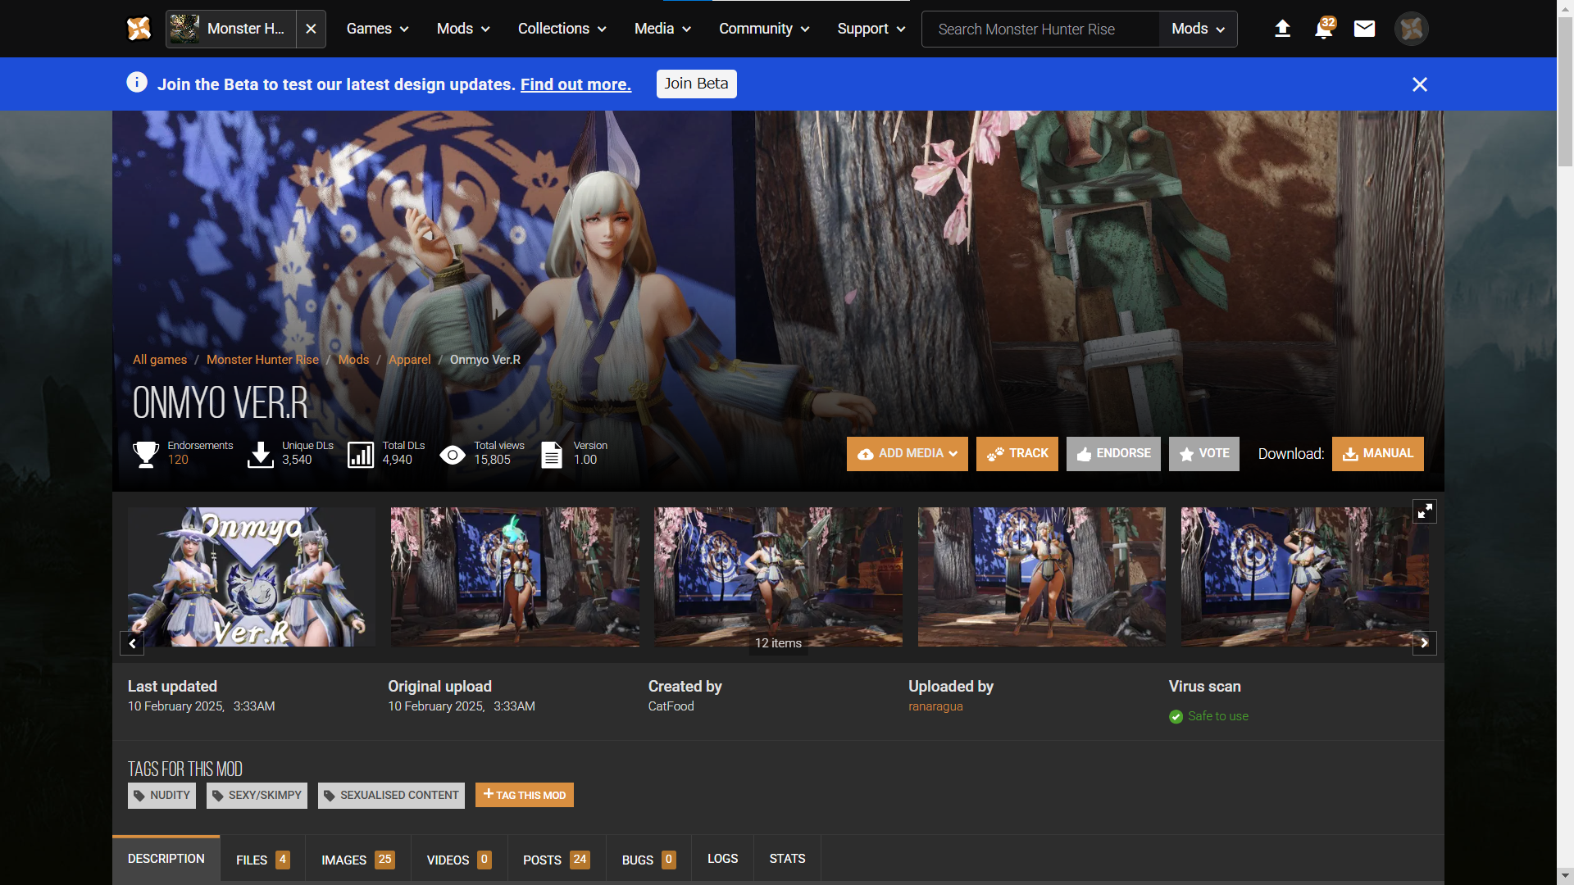Expand the Add Media dropdown button
Image resolution: width=1574 pixels, height=885 pixels.
[x=907, y=454]
